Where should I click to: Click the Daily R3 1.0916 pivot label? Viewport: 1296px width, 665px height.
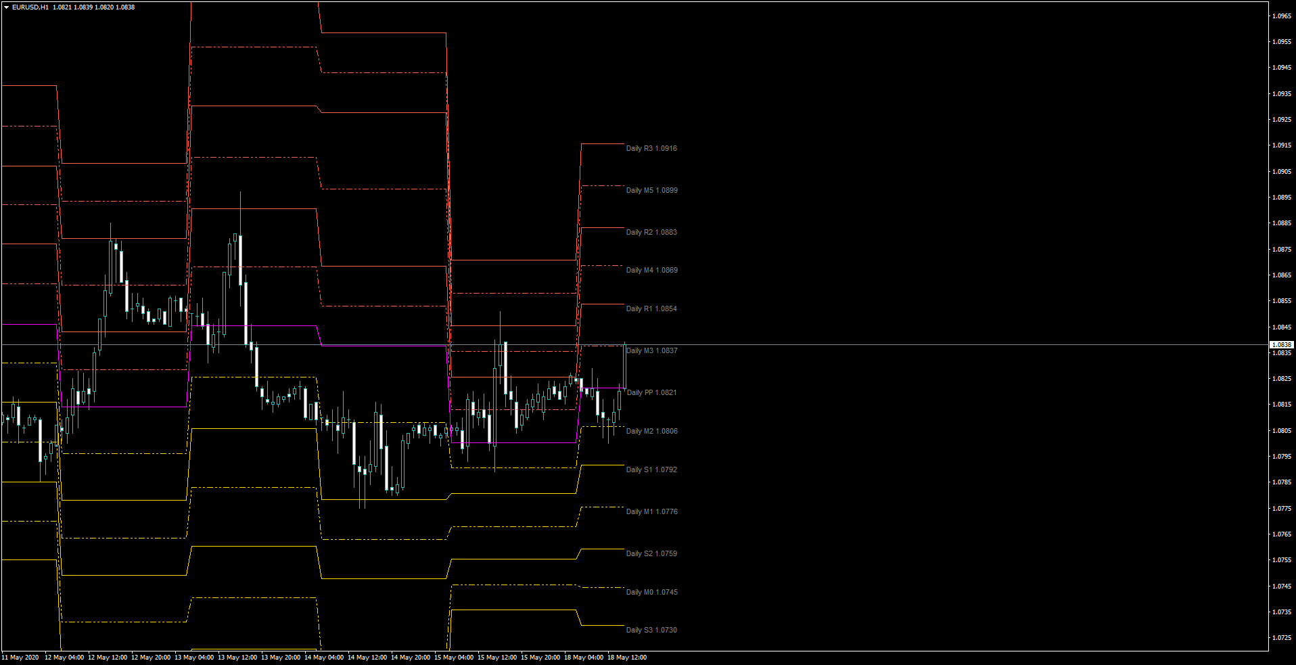point(651,148)
